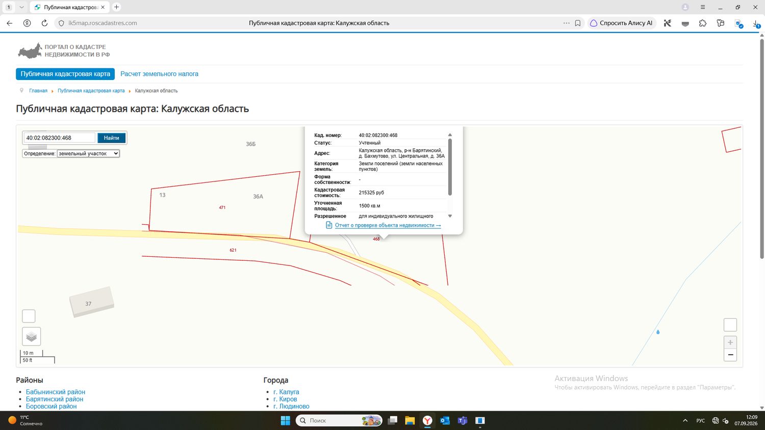This screenshot has width=765, height=430.
Task: Click the Windows taskbar search box
Action: click(339, 420)
